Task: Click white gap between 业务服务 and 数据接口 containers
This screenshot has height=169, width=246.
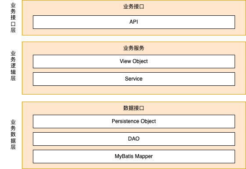Action: coord(134,98)
